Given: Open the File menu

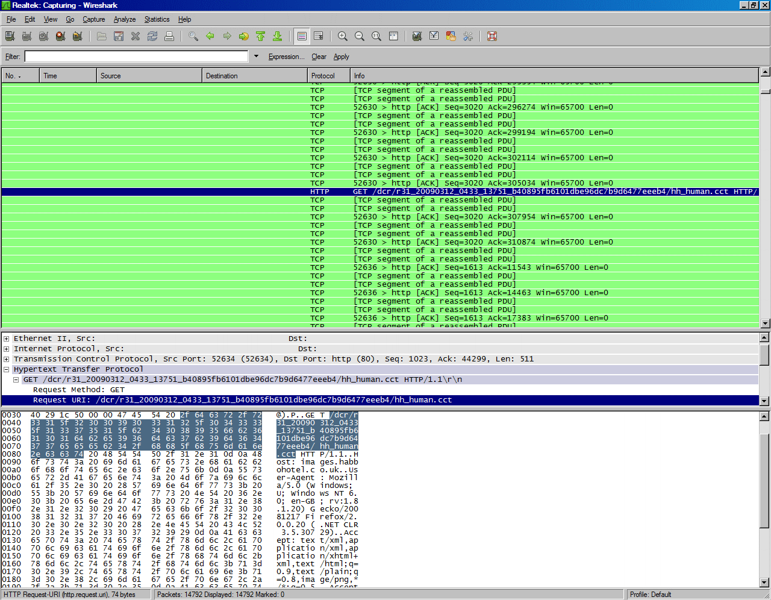Looking at the screenshot, I should [11, 19].
